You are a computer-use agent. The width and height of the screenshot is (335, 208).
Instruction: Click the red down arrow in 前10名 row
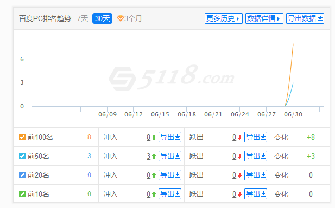point(239,194)
